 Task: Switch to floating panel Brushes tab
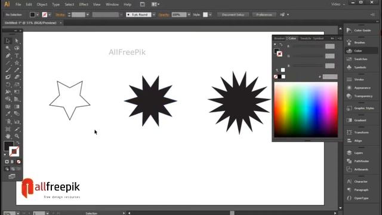pyautogui.click(x=279, y=38)
